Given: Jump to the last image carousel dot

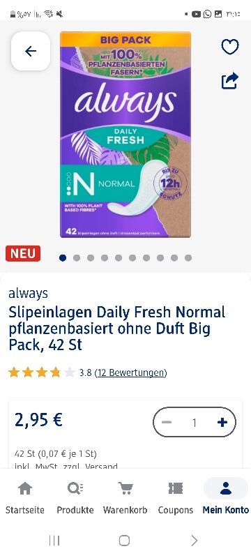Looking at the screenshot, I should click(x=188, y=258).
